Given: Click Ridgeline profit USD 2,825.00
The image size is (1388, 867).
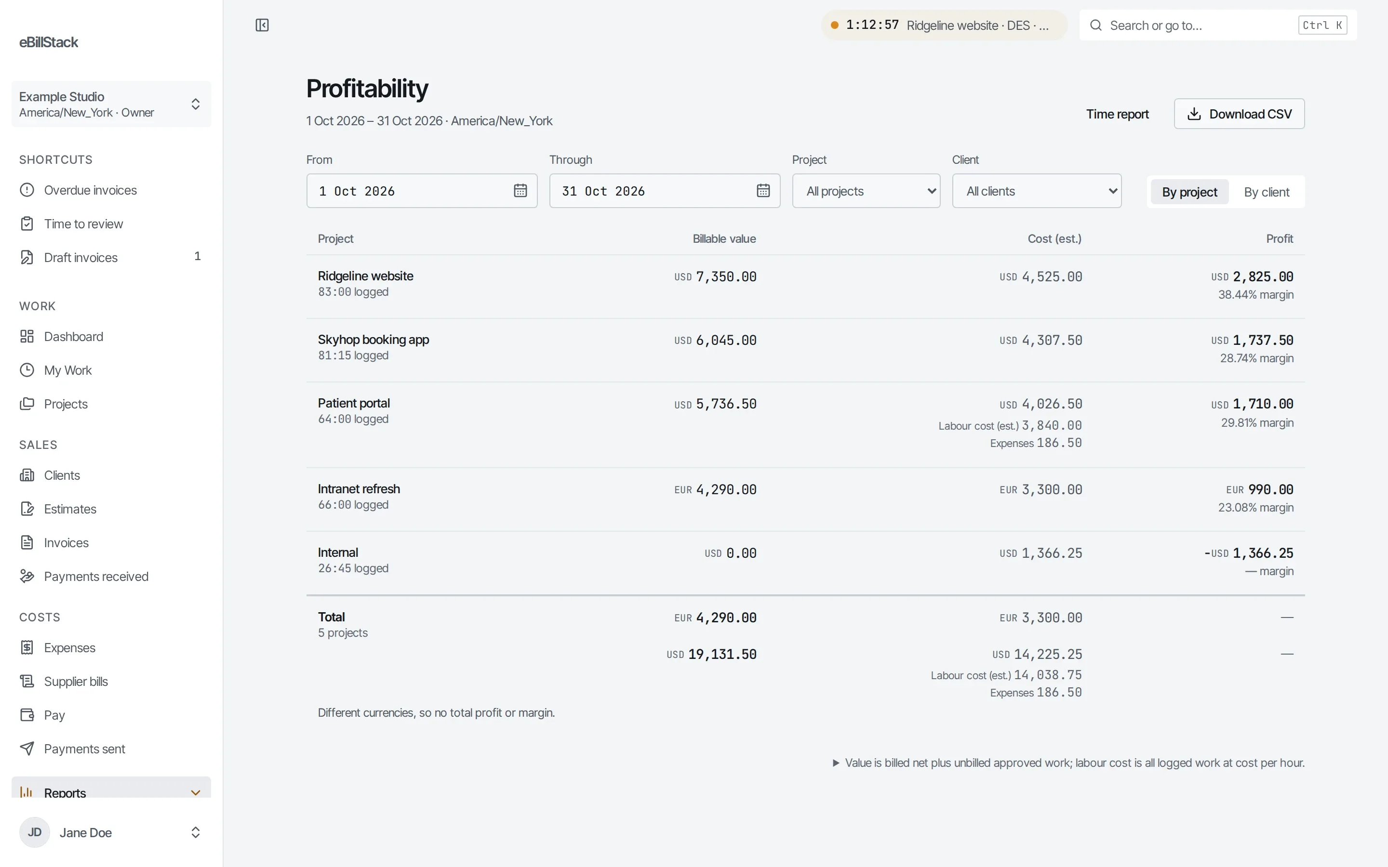Looking at the screenshot, I should tap(1252, 276).
